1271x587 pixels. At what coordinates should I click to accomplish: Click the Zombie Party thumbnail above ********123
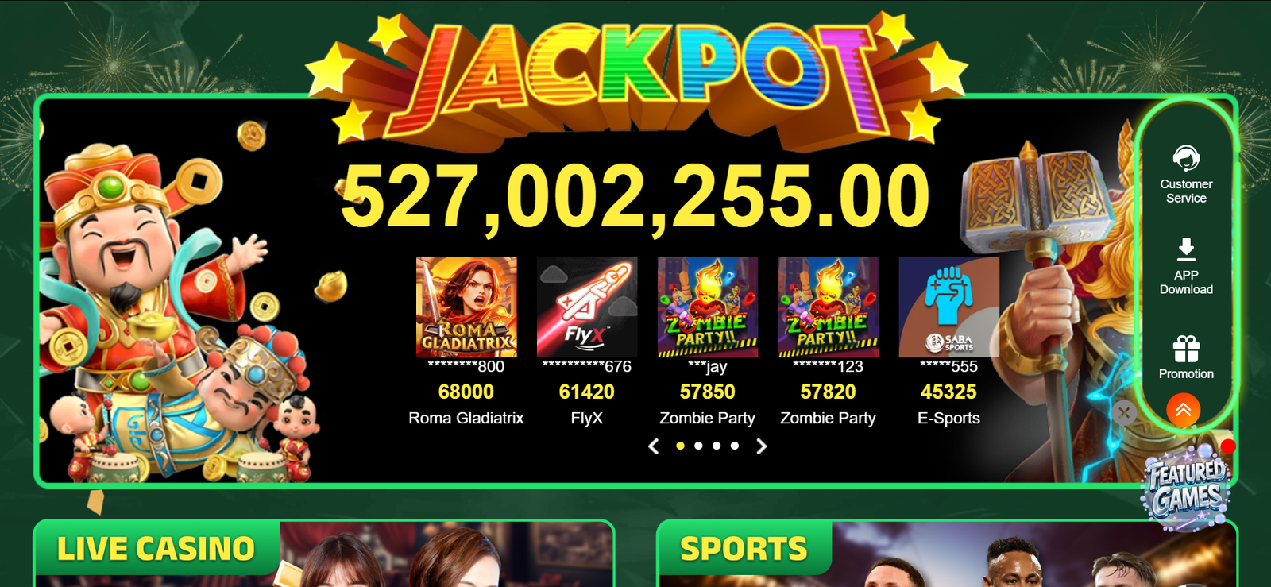829,307
